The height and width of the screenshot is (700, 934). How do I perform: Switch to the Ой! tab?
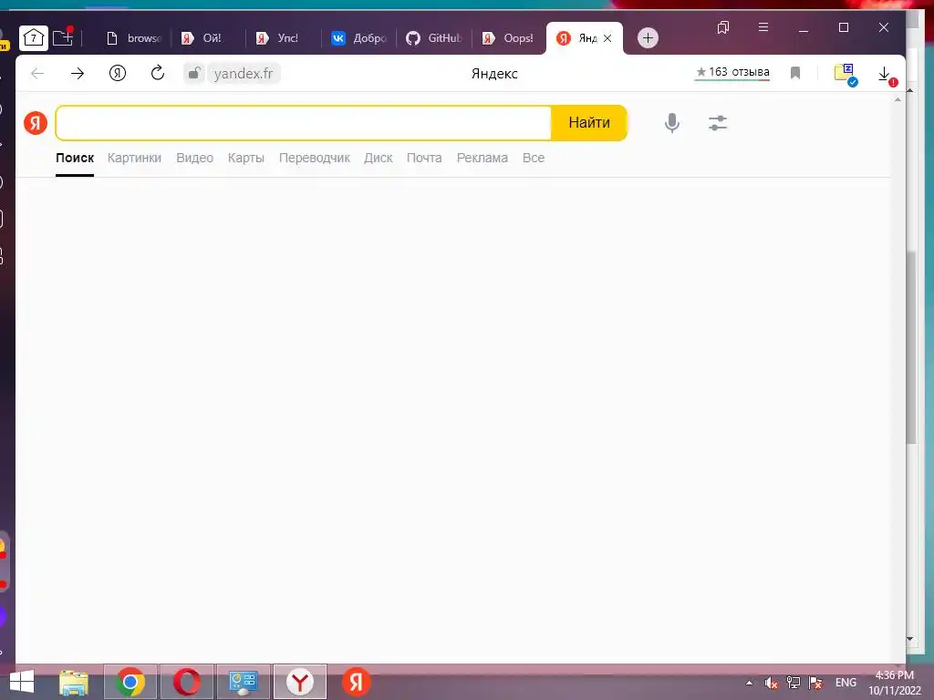click(x=209, y=38)
